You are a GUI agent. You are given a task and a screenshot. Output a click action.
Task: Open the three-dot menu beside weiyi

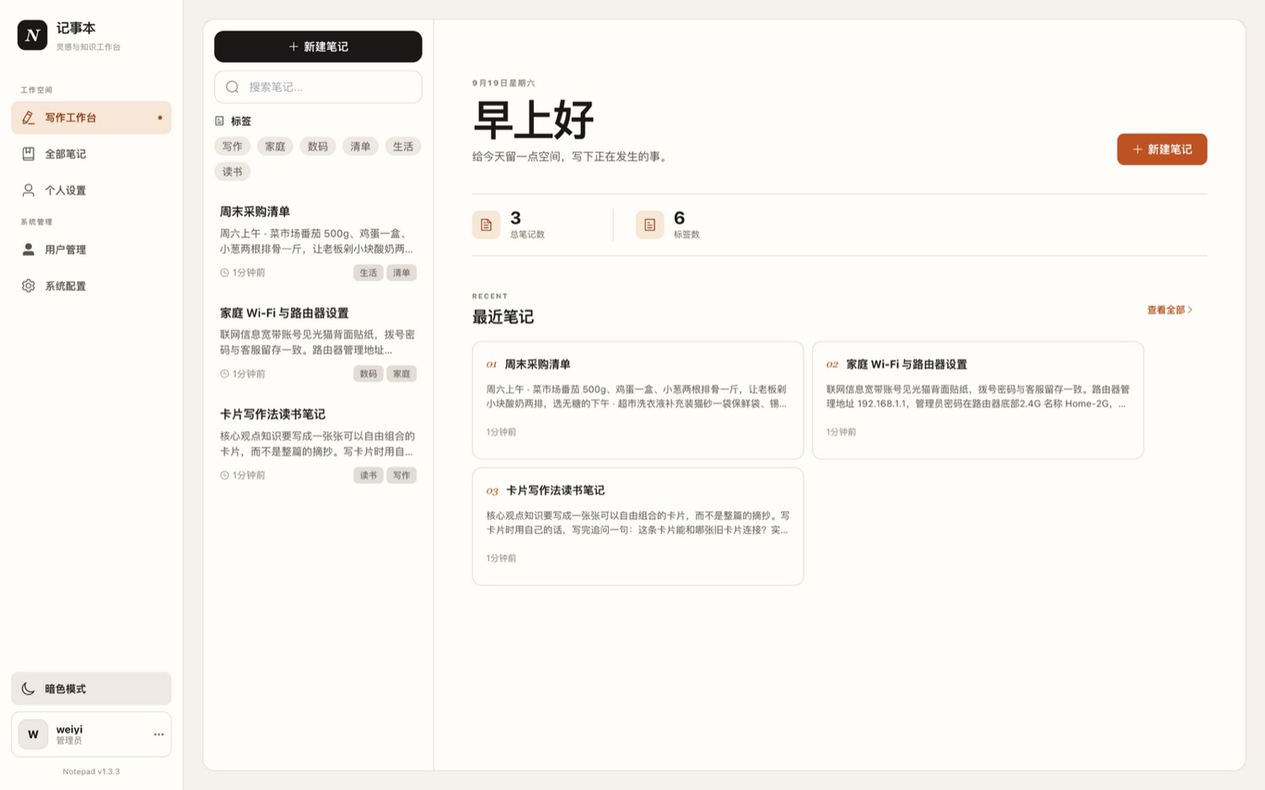(x=159, y=734)
